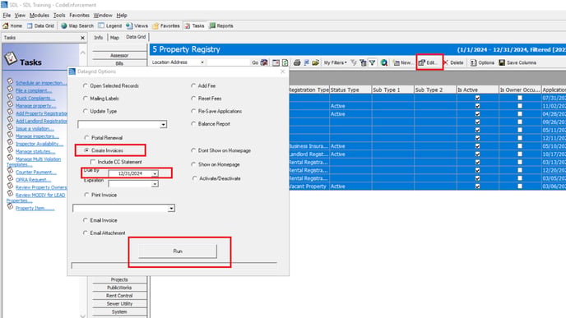Click the open folder icon in grid toolbar
The height and width of the screenshot is (318, 566).
315,62
